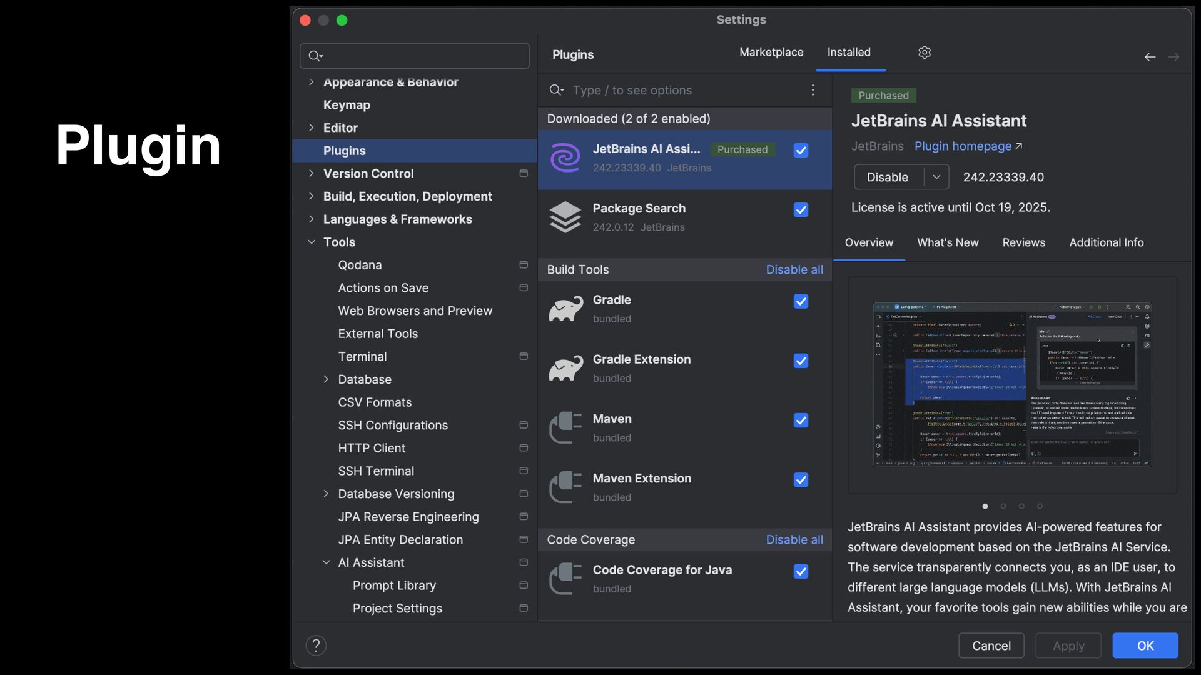Screen dimensions: 1201x675
Task: Click the Maven plug icon
Action: click(565, 427)
